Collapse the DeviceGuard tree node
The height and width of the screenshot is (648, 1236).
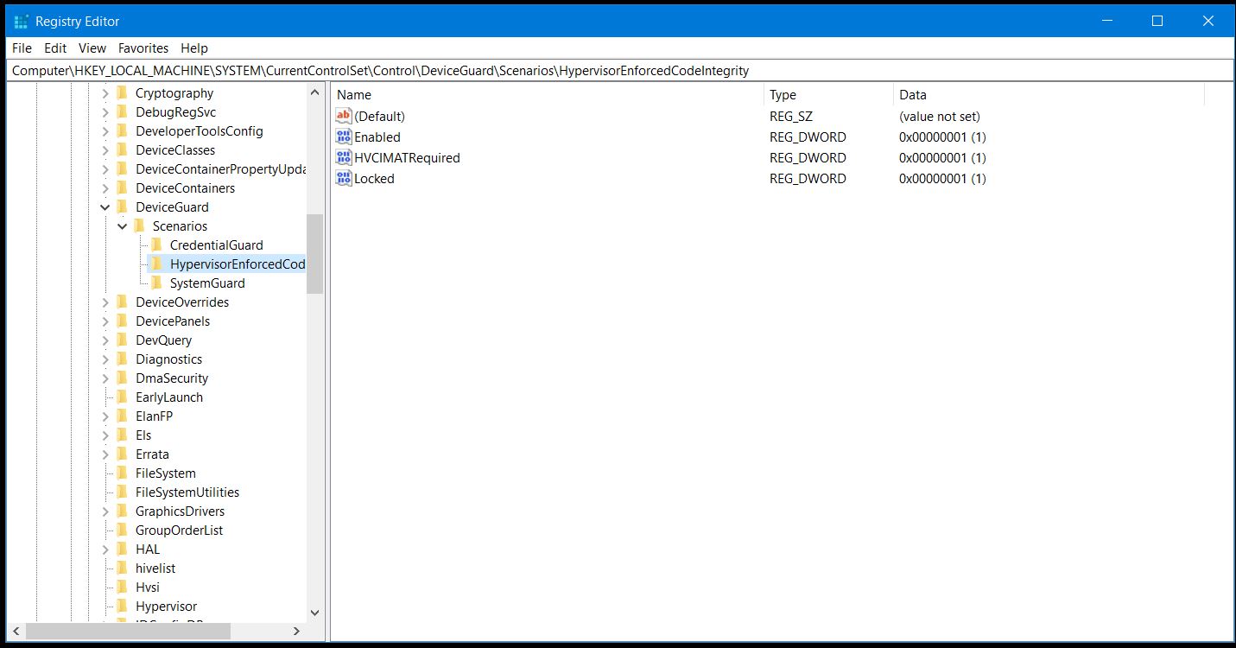[x=105, y=207]
